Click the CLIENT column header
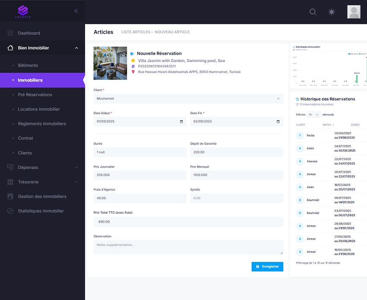 pos(301,125)
